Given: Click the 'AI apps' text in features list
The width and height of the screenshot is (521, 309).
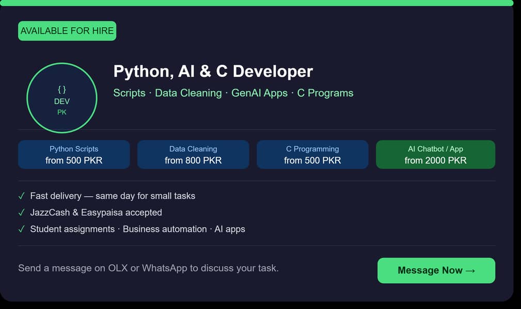Looking at the screenshot, I should coord(230,229).
